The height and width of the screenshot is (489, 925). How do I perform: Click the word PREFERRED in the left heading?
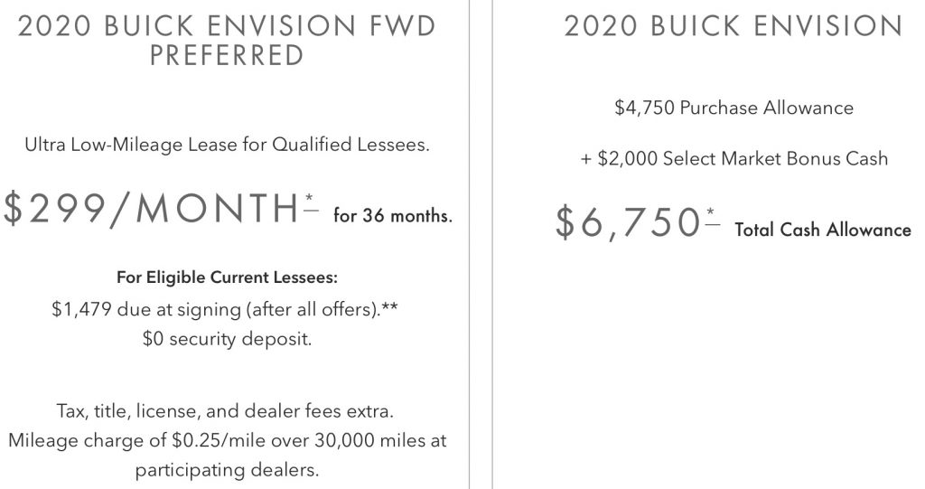click(227, 56)
